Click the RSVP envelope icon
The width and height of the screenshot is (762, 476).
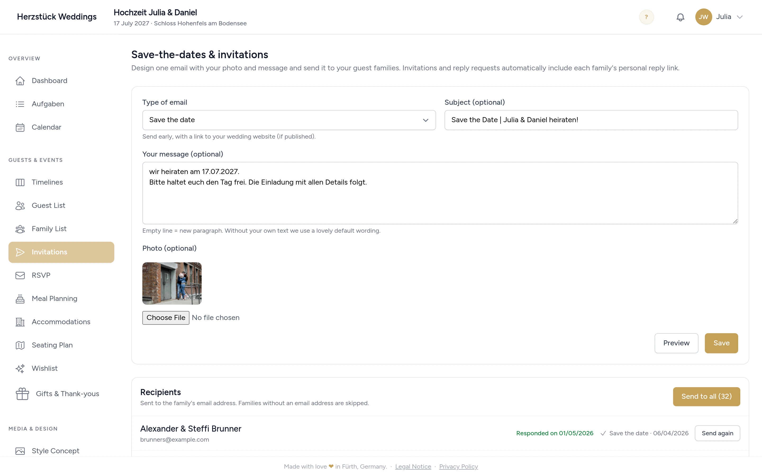click(20, 276)
